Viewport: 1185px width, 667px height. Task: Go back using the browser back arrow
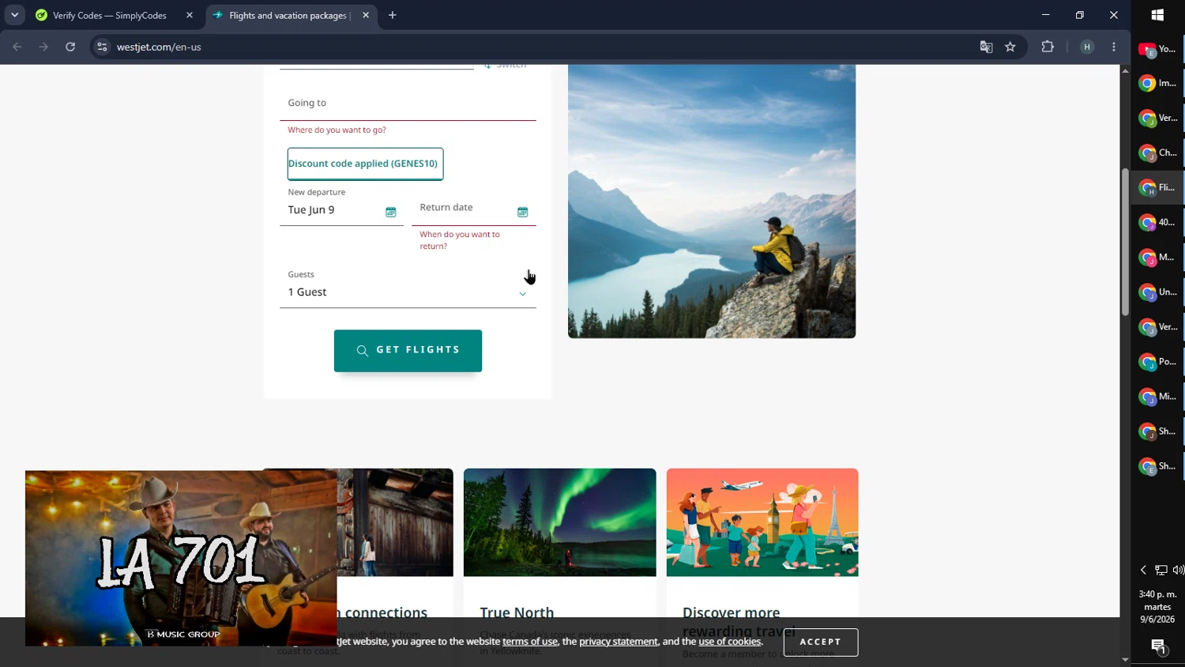tap(17, 47)
